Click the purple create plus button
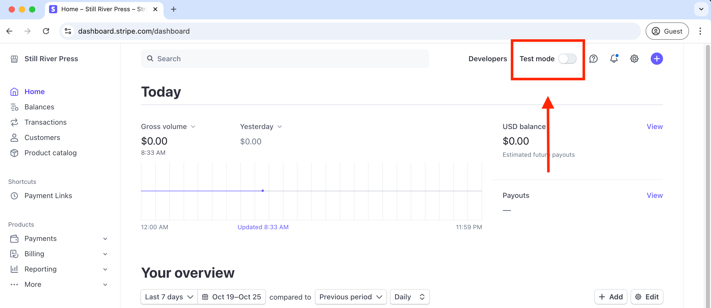711x308 pixels. (657, 59)
